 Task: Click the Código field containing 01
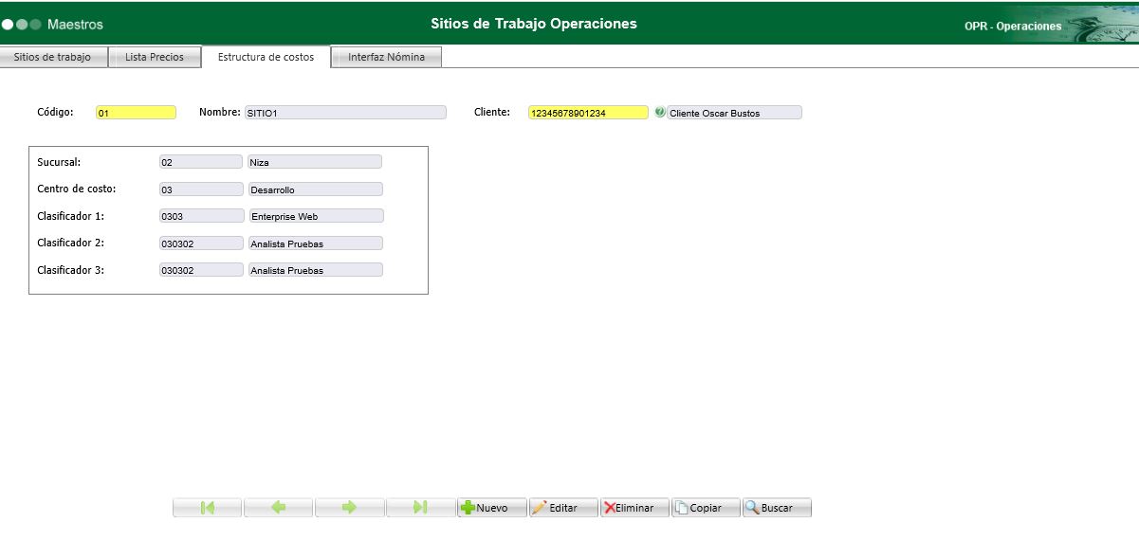pos(136,113)
